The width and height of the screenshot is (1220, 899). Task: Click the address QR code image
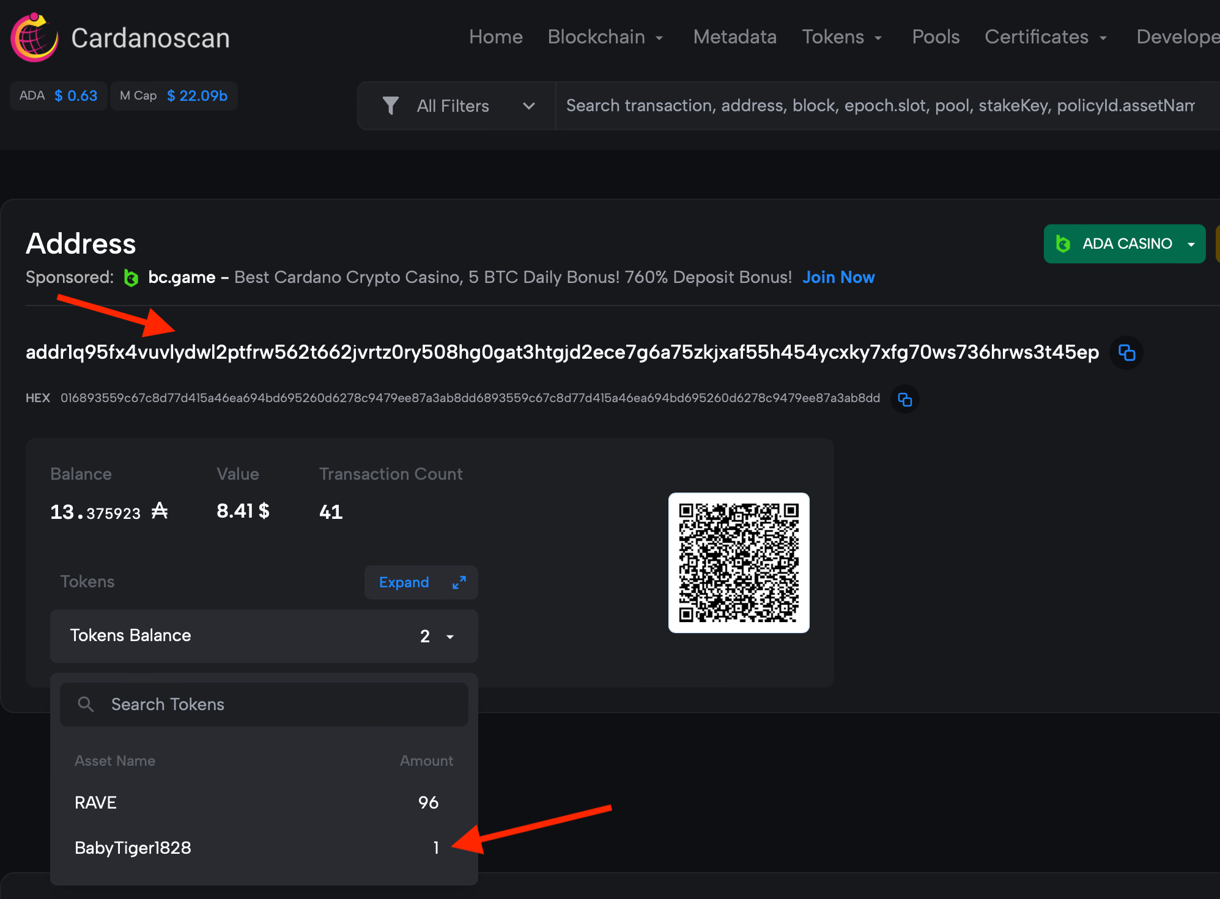tap(738, 562)
